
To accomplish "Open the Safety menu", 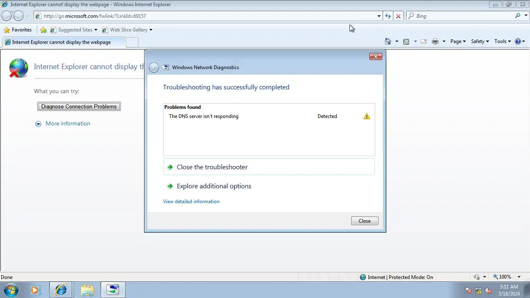I will point(480,41).
